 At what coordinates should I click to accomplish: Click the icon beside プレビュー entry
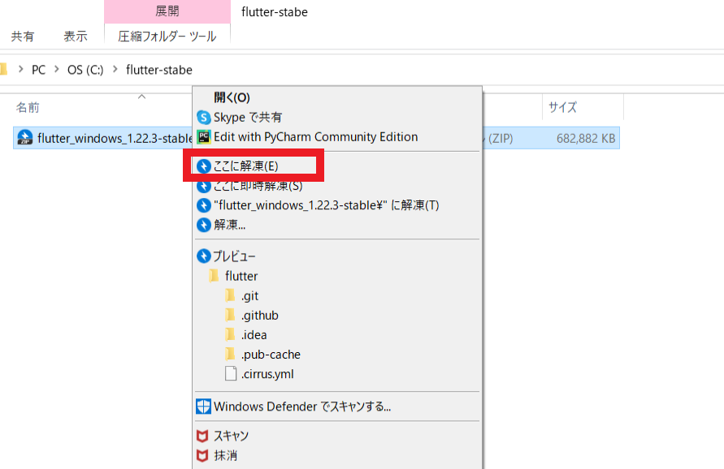tap(204, 256)
